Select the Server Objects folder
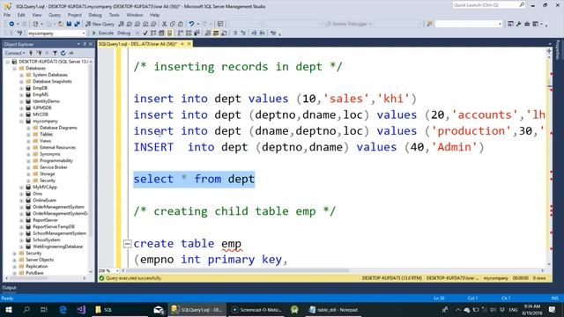The width and height of the screenshot is (564, 317). click(40, 260)
